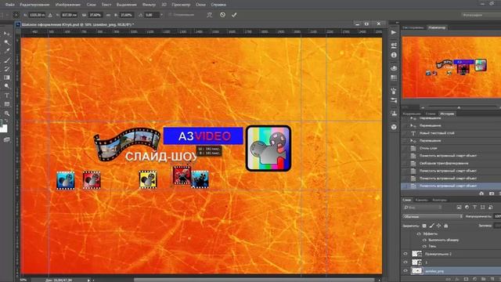Image resolution: width=501 pixels, height=282 pixels.
Task: Select the Gradient tool
Action: tap(6, 78)
